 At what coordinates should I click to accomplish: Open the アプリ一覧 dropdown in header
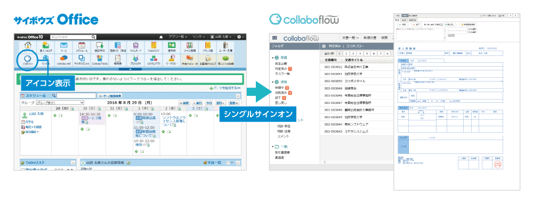pyautogui.click(x=178, y=37)
